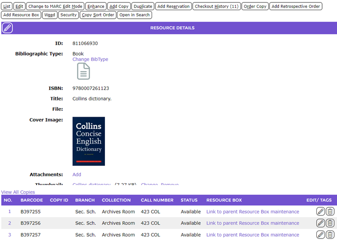Click the COLLECTION column header

point(117,200)
